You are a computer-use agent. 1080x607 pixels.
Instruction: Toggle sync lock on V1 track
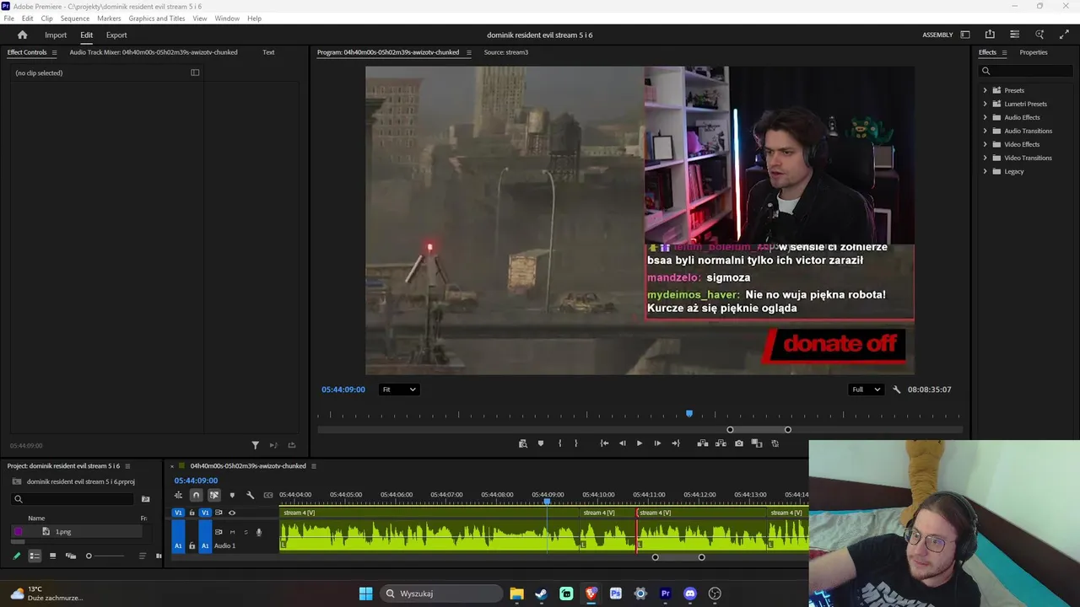tap(219, 513)
